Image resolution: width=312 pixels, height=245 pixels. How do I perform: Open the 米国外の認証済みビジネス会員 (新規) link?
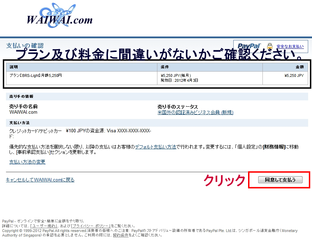click(195, 112)
